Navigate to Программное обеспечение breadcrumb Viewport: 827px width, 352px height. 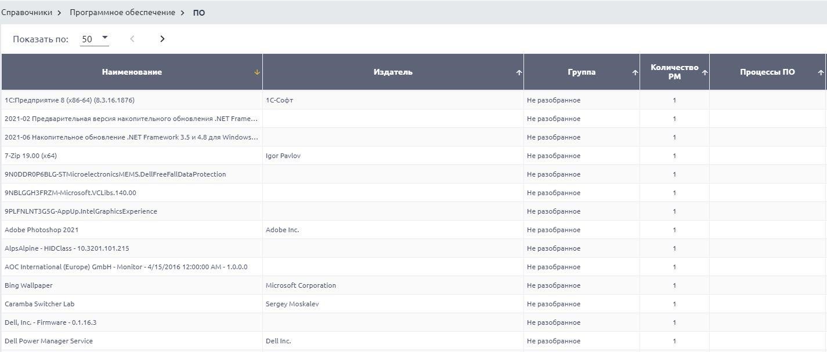(x=122, y=12)
